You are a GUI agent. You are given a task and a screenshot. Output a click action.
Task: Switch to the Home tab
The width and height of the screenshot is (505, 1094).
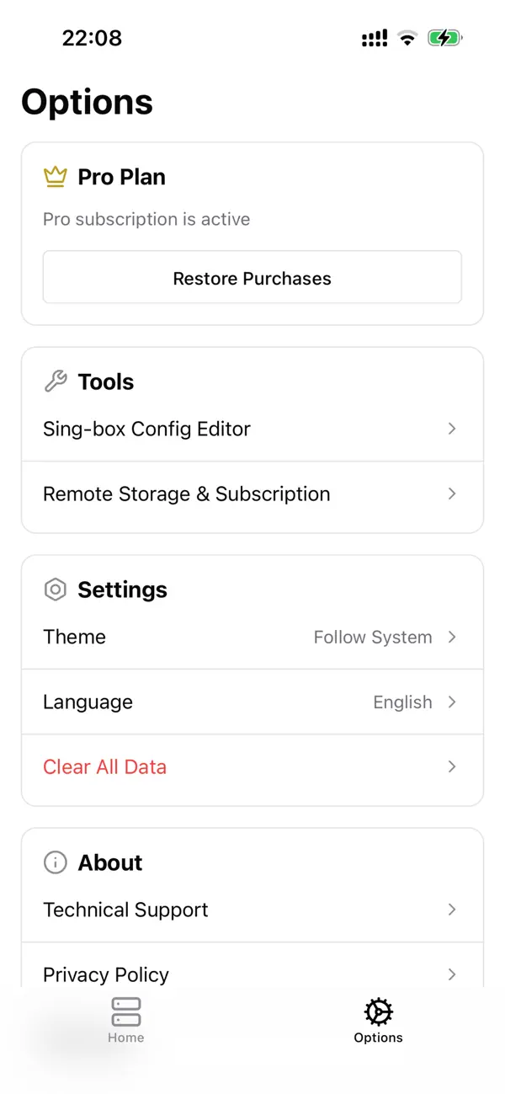click(x=125, y=1020)
